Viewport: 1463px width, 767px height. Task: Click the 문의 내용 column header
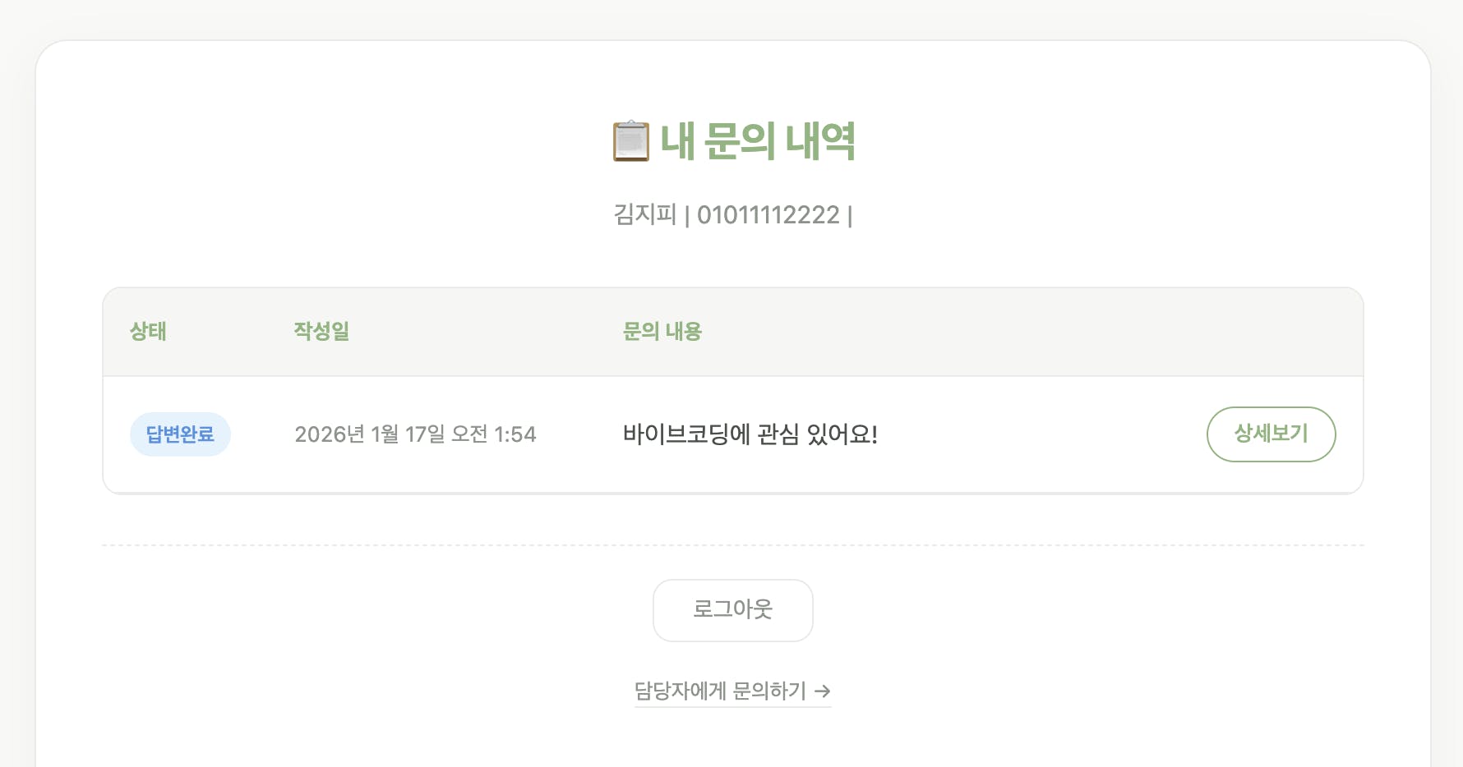point(662,332)
